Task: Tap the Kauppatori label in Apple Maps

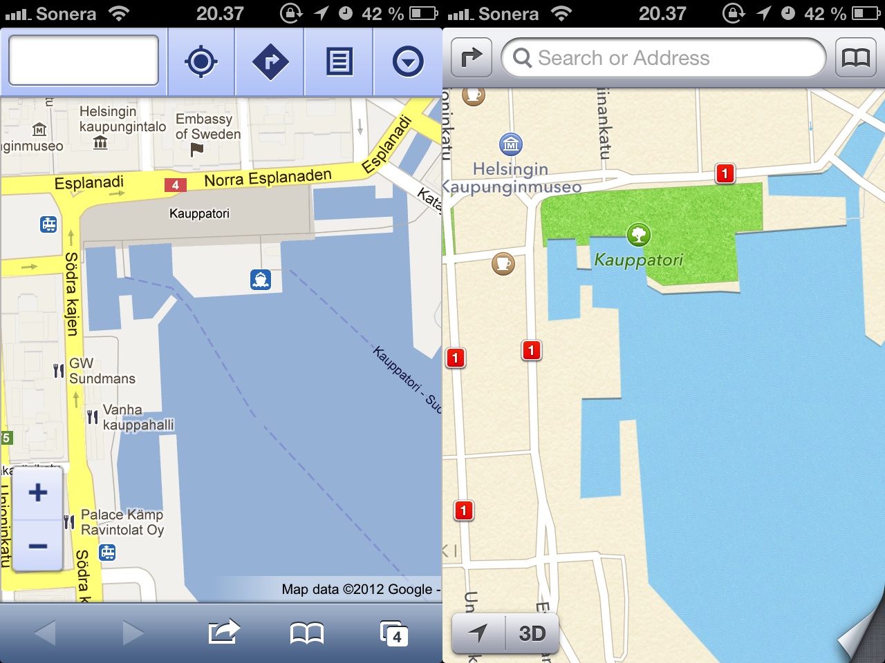Action: pyautogui.click(x=639, y=260)
